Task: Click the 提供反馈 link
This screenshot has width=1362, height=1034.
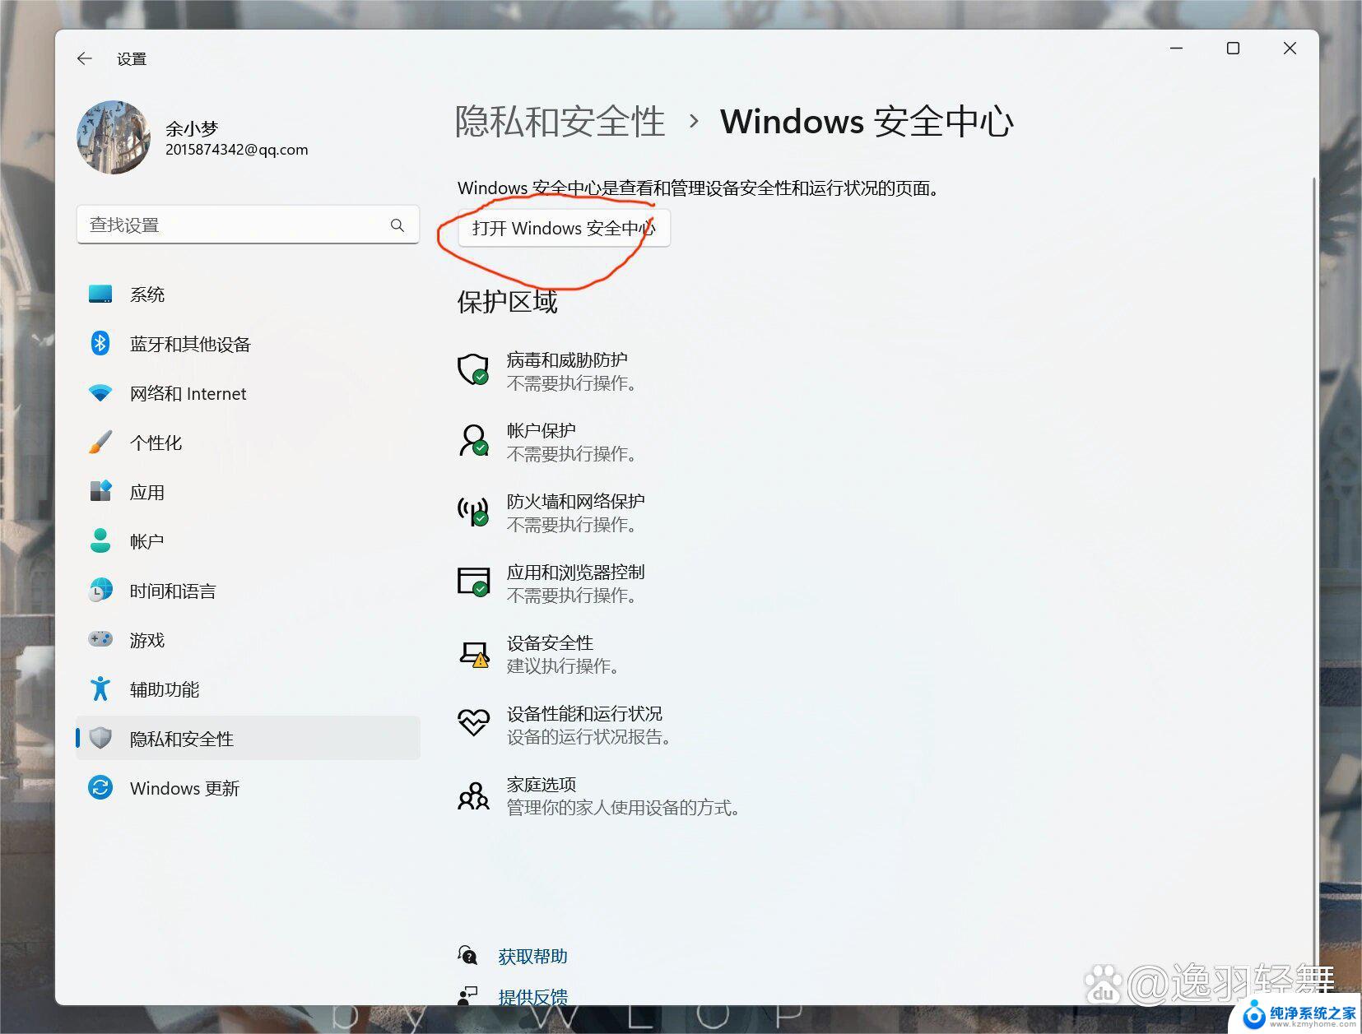Action: click(x=532, y=997)
